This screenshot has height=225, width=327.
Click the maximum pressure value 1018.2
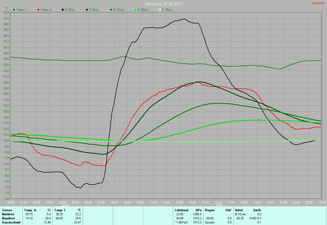pyautogui.click(x=197, y=218)
